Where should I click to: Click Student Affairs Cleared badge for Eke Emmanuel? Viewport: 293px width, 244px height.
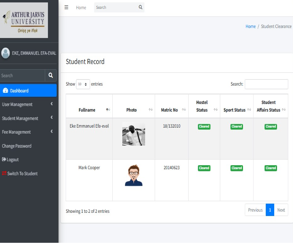pos(271,126)
